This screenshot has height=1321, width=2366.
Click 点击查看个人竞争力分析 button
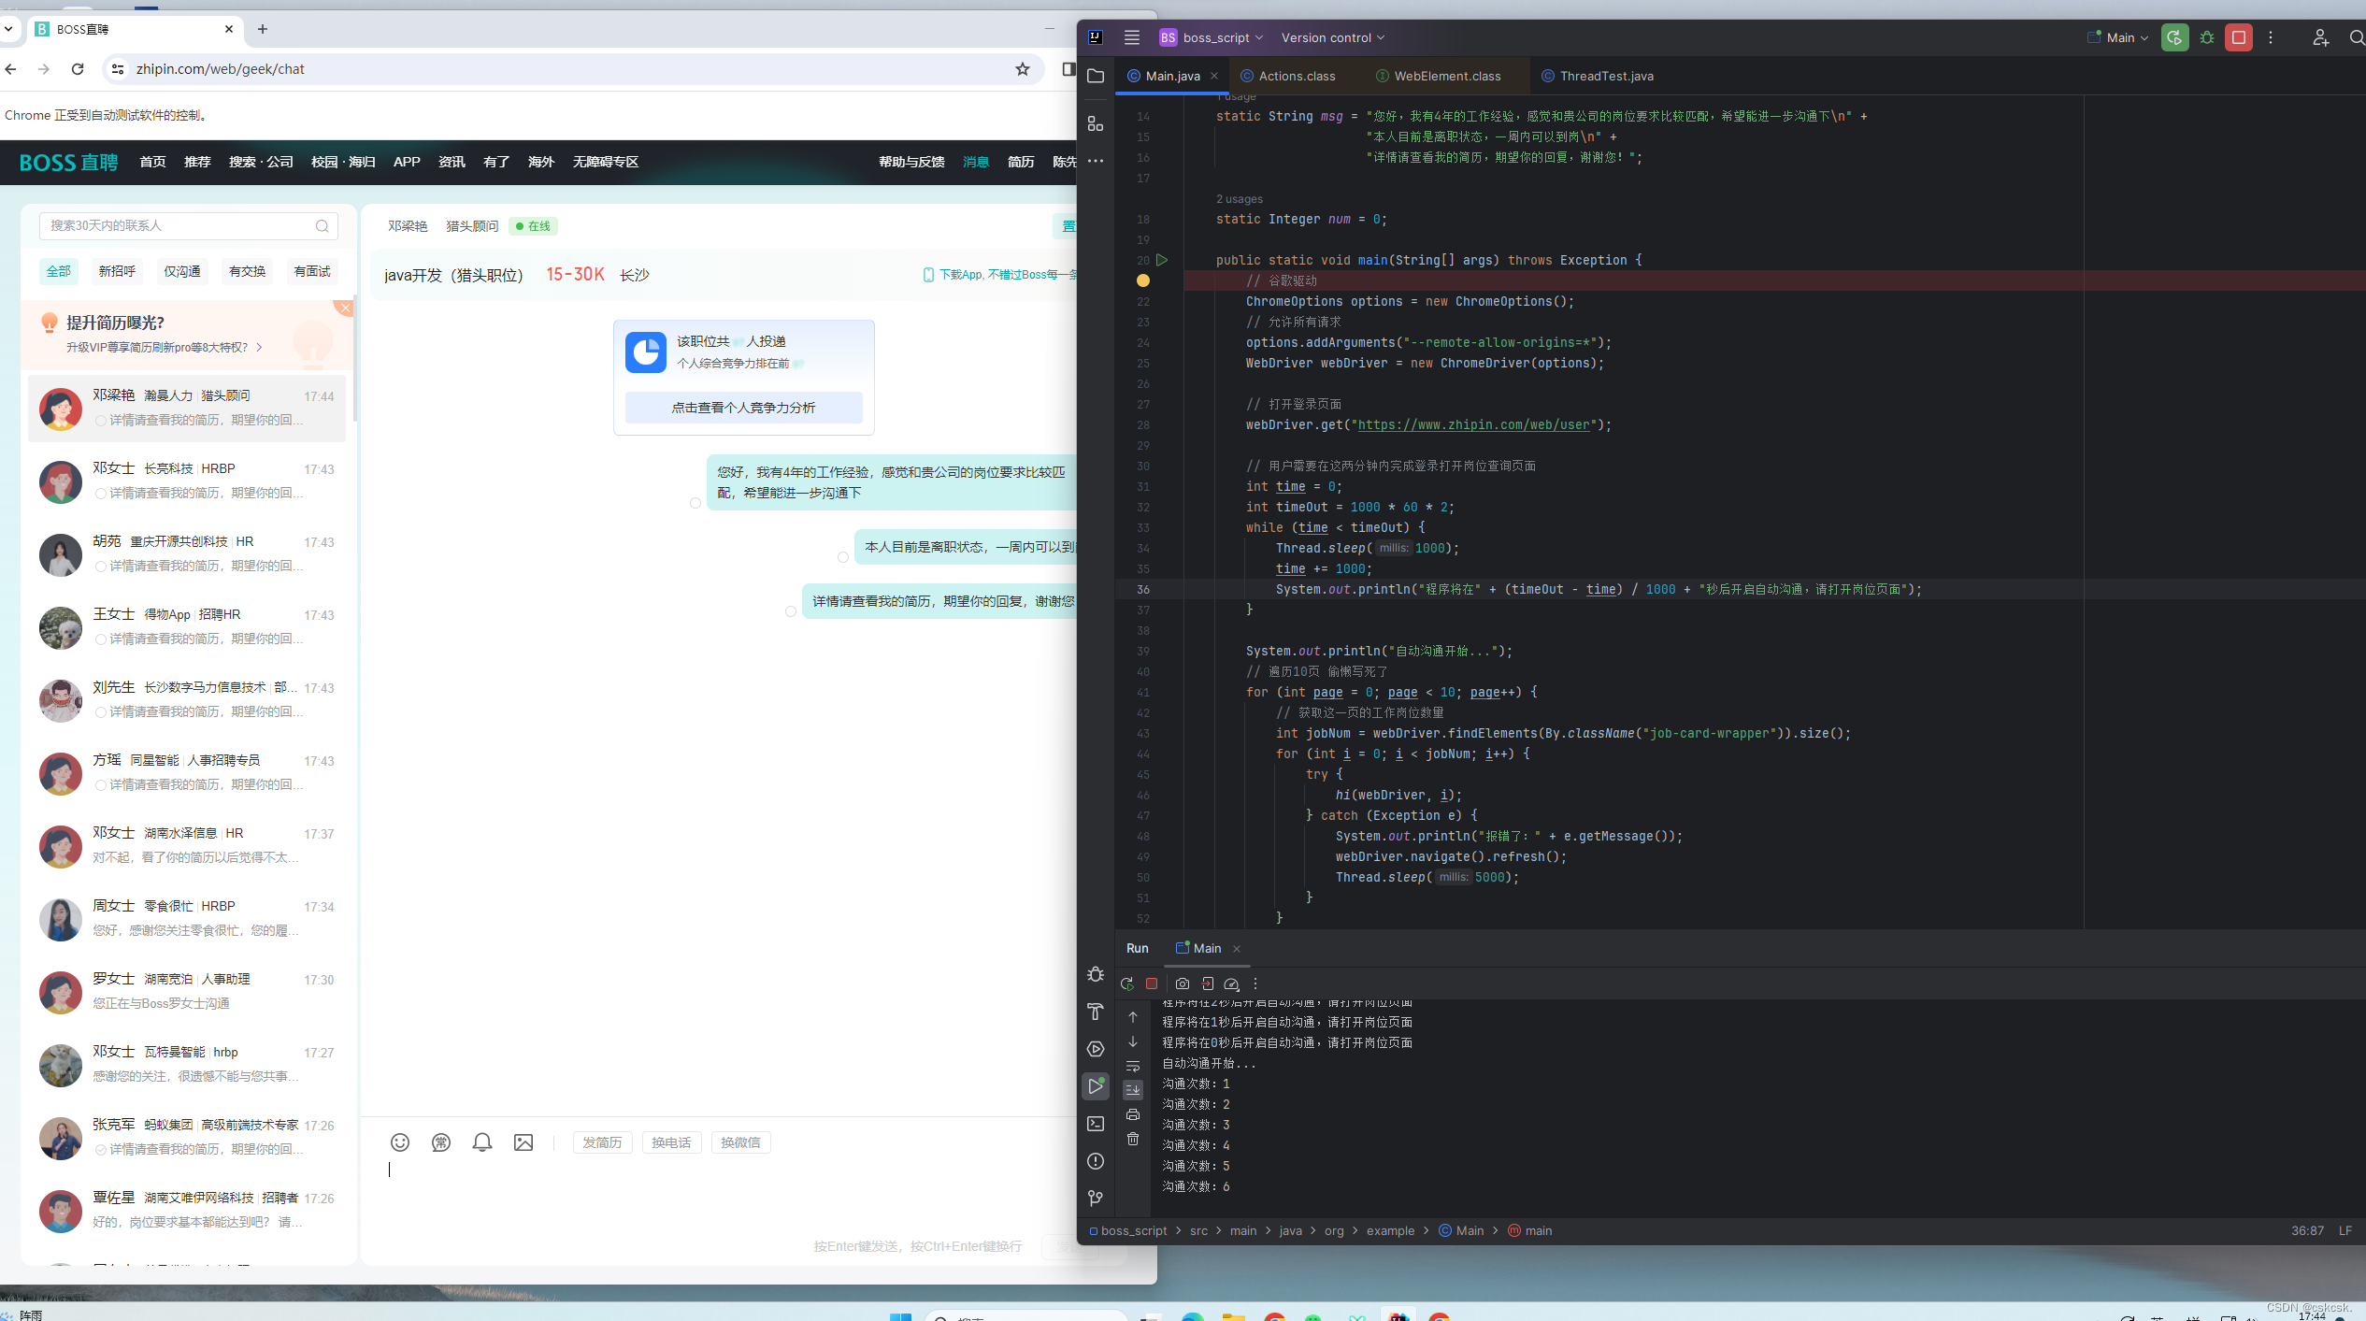tap(743, 408)
